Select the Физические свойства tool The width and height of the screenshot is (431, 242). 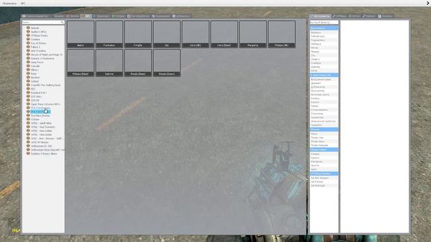(324, 121)
